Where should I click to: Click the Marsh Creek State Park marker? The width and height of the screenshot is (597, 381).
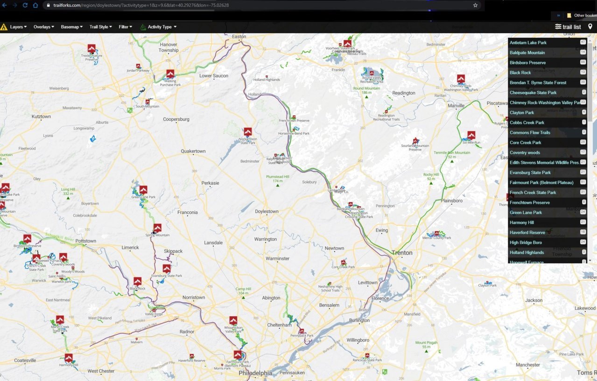pyautogui.click(x=60, y=319)
